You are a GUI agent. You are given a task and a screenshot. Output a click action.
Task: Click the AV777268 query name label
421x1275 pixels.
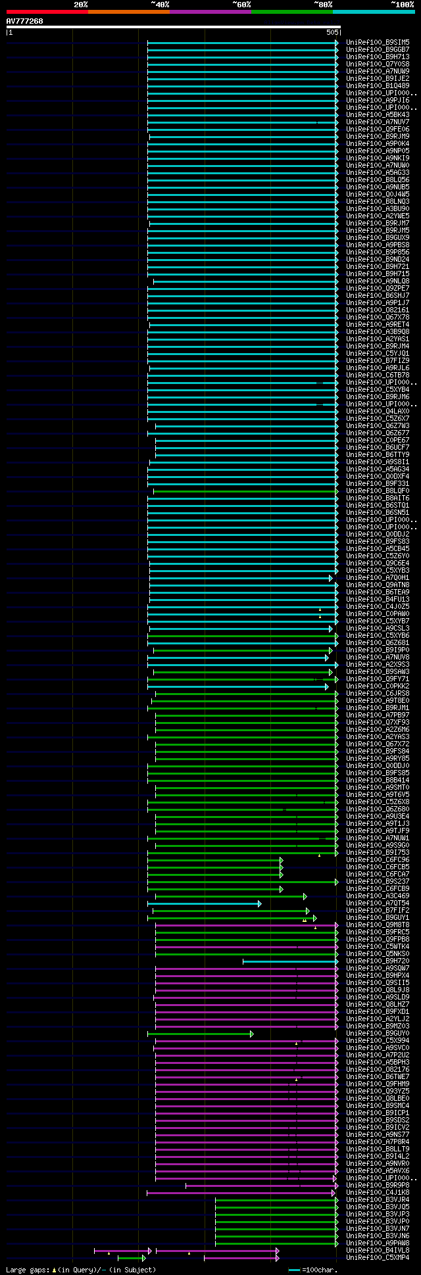[25, 21]
